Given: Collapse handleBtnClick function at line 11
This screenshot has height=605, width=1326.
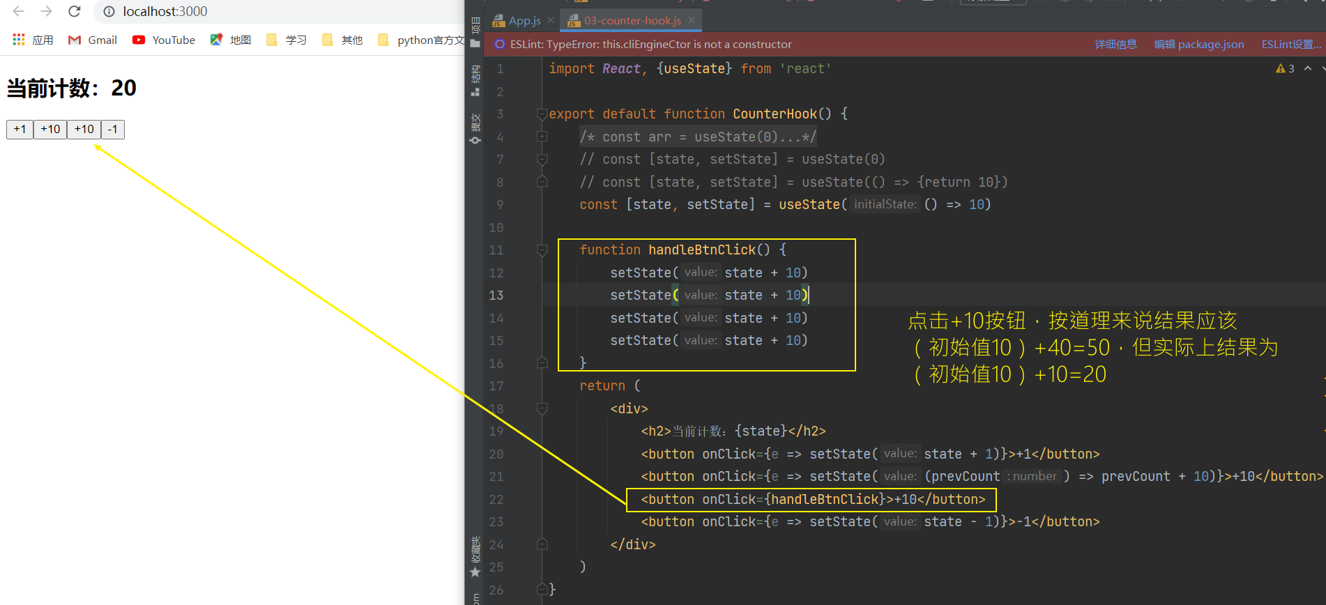Looking at the screenshot, I should point(542,250).
